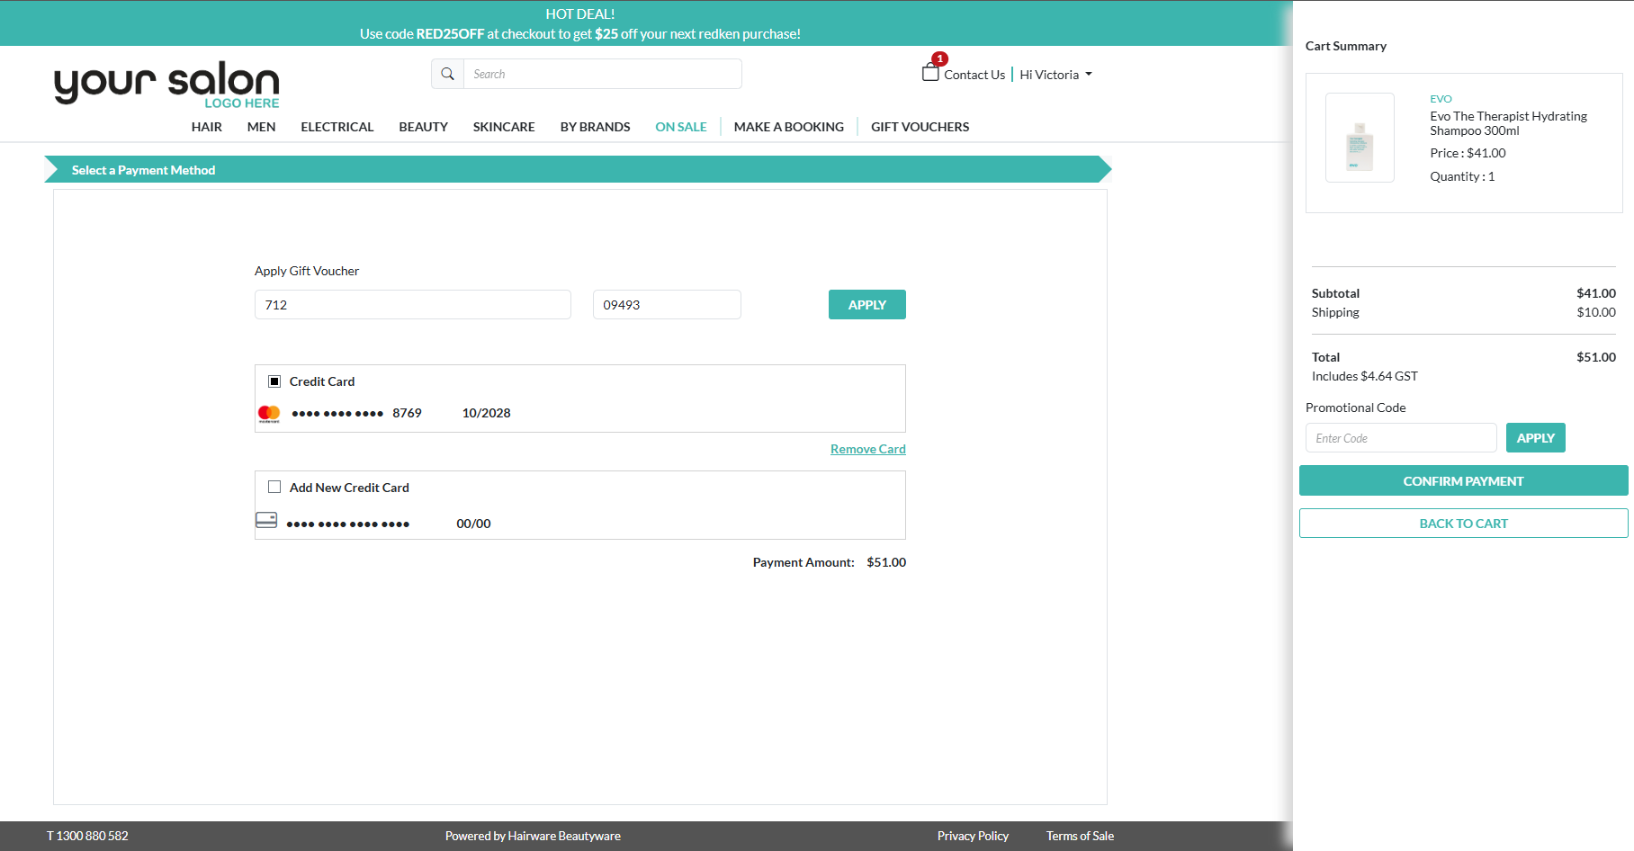
Task: Open the shopping cart bag icon
Action: point(930,72)
